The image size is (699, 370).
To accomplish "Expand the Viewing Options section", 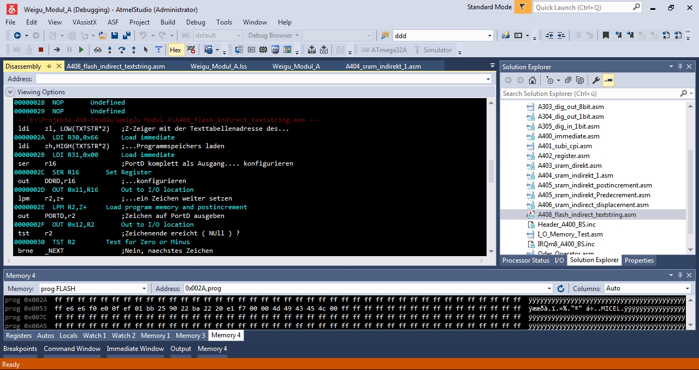I will [10, 92].
